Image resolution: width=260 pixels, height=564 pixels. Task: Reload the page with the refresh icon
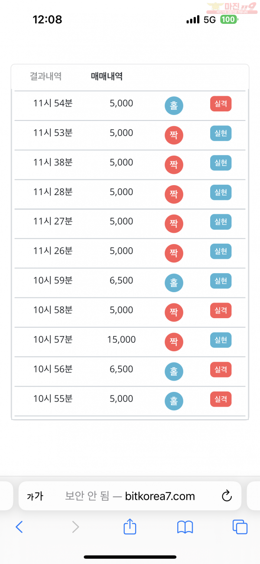coord(227,496)
